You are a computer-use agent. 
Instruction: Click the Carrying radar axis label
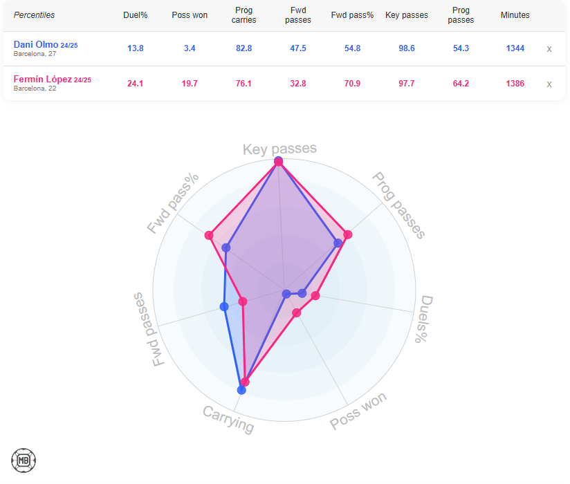point(228,420)
